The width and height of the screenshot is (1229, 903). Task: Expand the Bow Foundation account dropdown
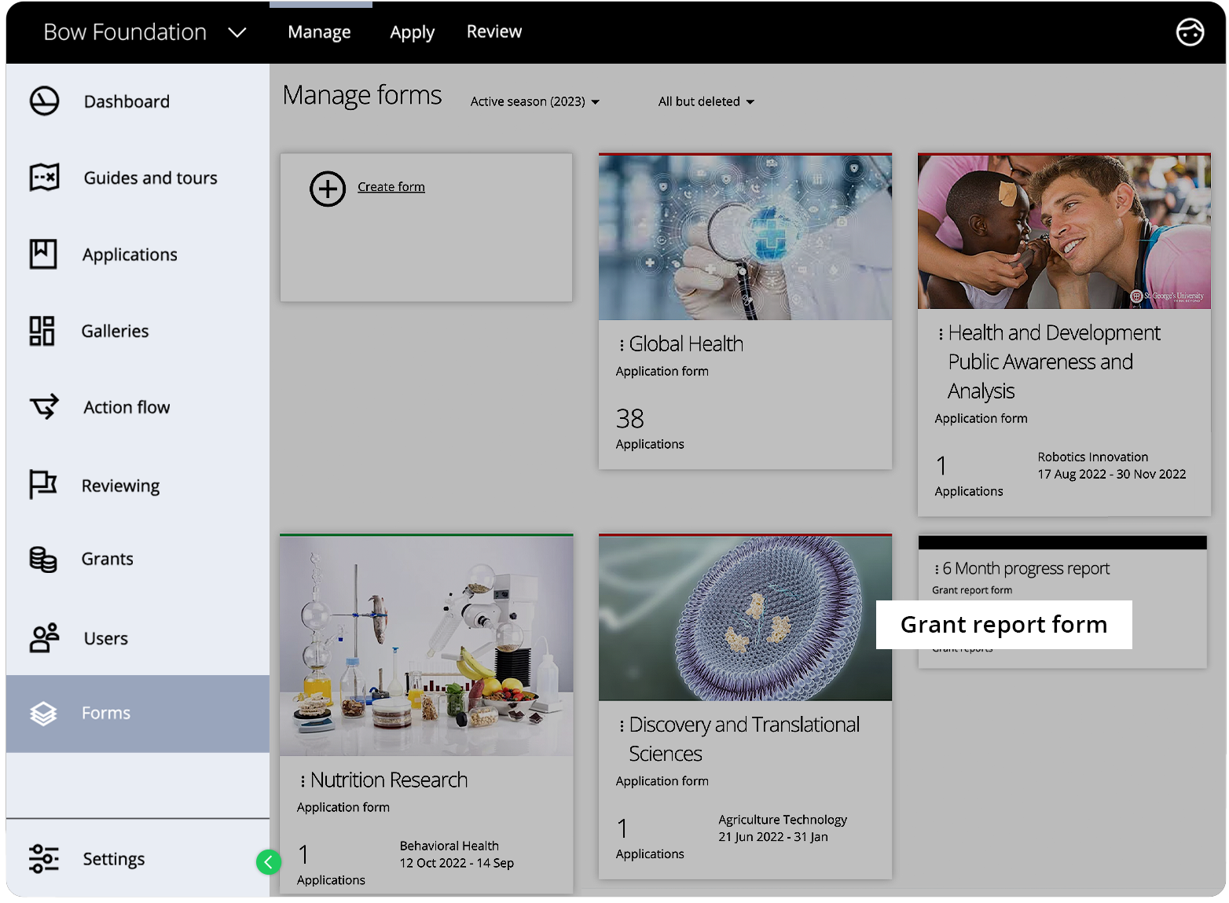click(237, 32)
